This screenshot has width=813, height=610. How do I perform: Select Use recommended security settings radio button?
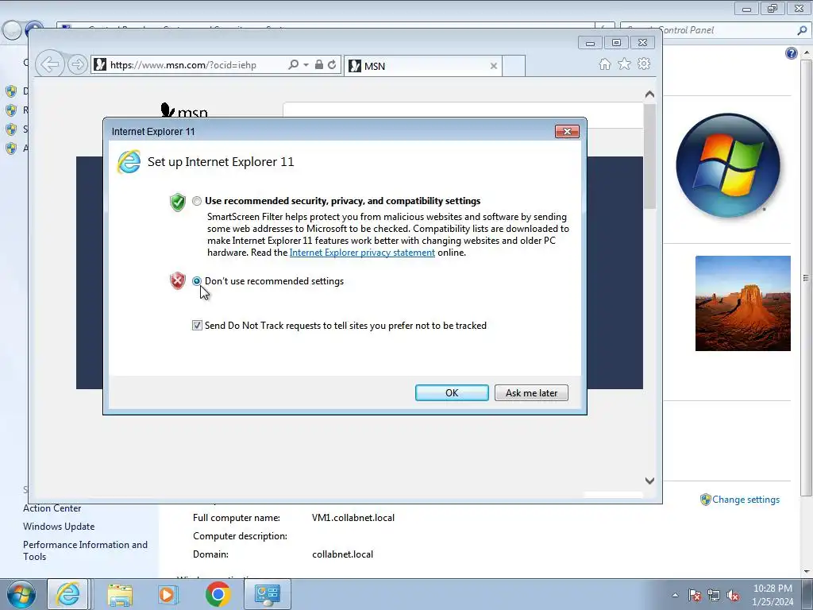pos(197,201)
